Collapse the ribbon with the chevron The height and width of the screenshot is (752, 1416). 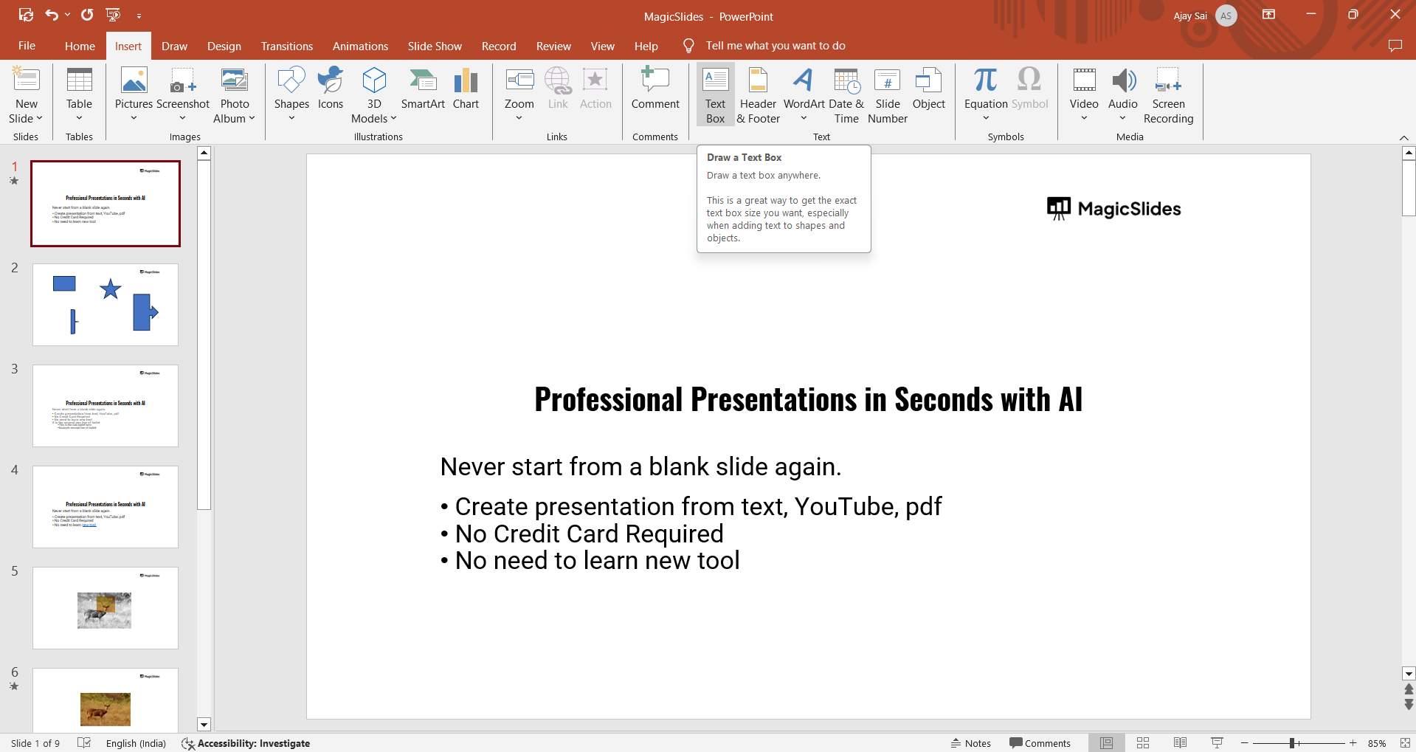coord(1403,138)
